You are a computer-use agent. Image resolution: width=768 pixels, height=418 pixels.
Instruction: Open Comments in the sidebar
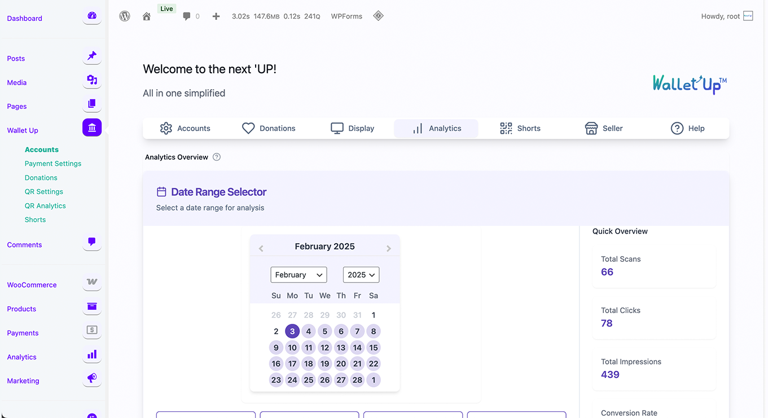pyautogui.click(x=24, y=245)
